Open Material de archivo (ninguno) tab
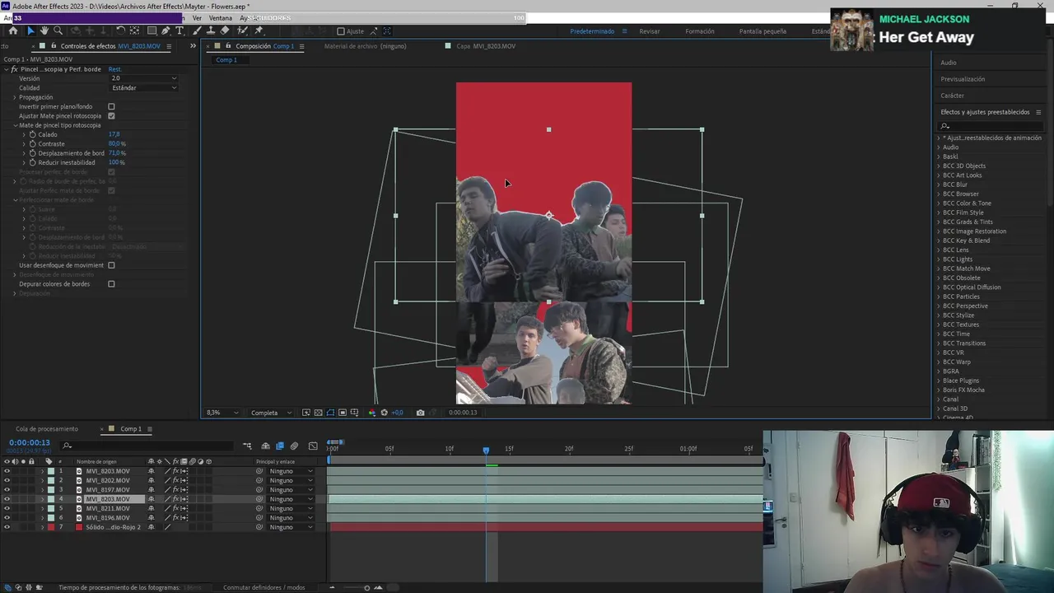The height and width of the screenshot is (593, 1054). click(365, 46)
